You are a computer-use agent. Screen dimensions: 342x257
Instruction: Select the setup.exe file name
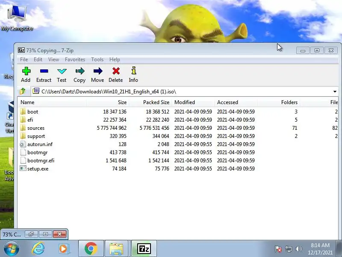[x=38, y=169]
